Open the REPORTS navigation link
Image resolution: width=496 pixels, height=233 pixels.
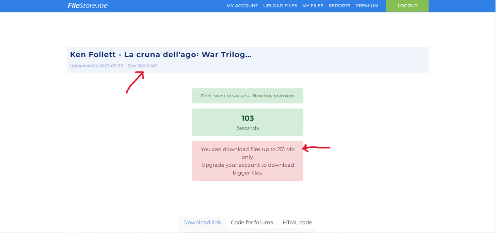click(x=339, y=6)
